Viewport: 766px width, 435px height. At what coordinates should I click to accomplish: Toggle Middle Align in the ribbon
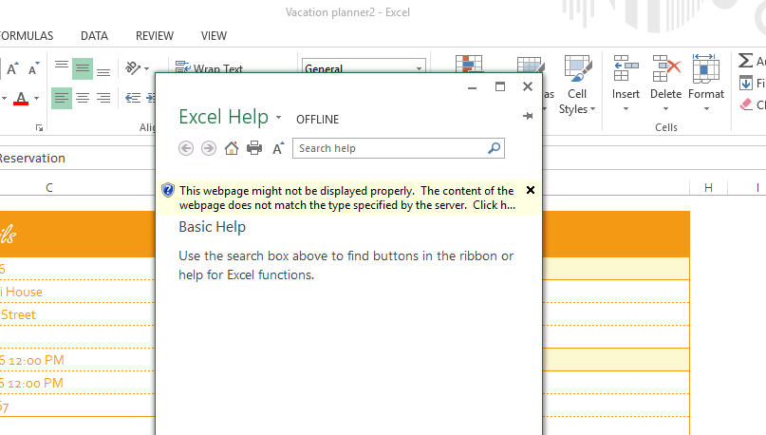(x=83, y=68)
